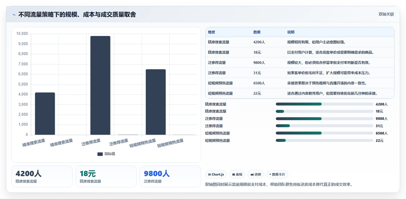Click the 表格 chip
This screenshot has height=199, width=406.
tap(237, 174)
